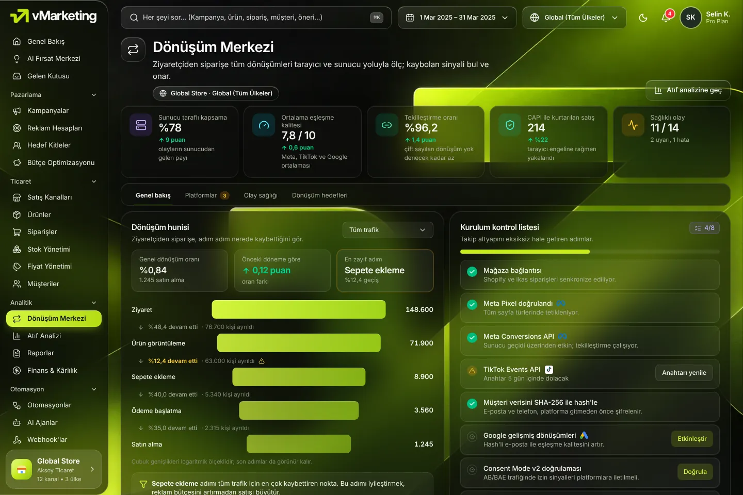Open the date range dropdown
743x495 pixels.
coord(457,18)
